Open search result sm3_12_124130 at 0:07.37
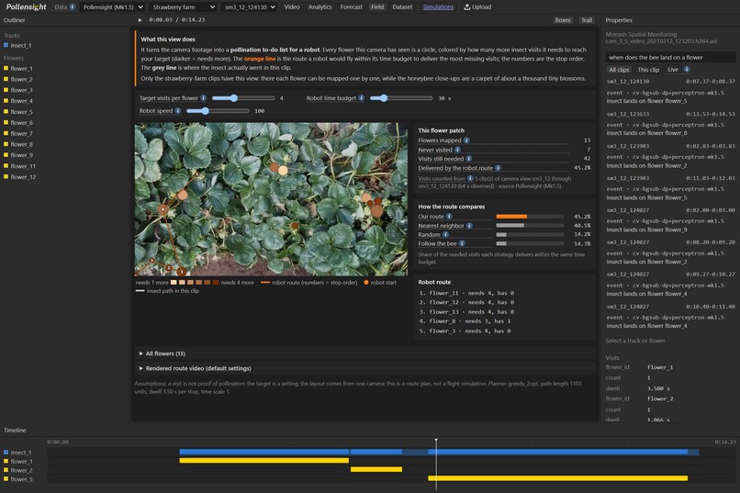The width and height of the screenshot is (740, 493). point(670,91)
